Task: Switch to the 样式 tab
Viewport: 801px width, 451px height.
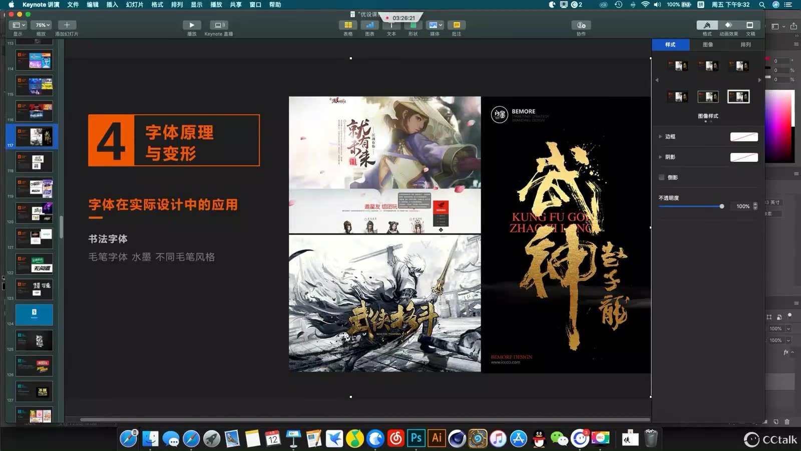Action: coord(670,45)
